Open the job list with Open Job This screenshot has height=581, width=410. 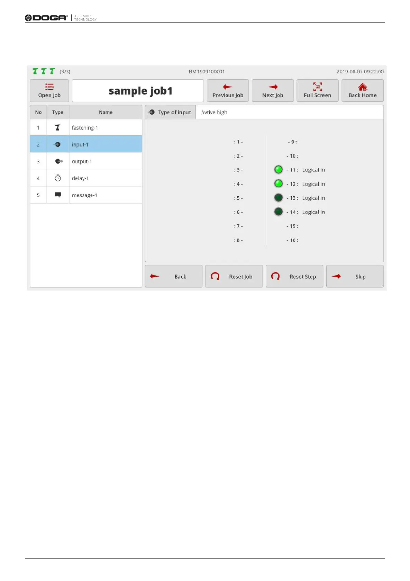pyautogui.click(x=49, y=91)
